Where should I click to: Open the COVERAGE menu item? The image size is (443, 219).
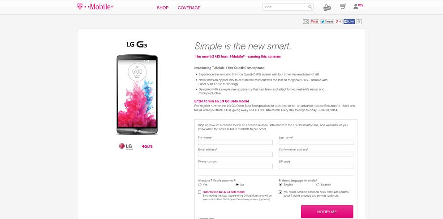point(189,8)
